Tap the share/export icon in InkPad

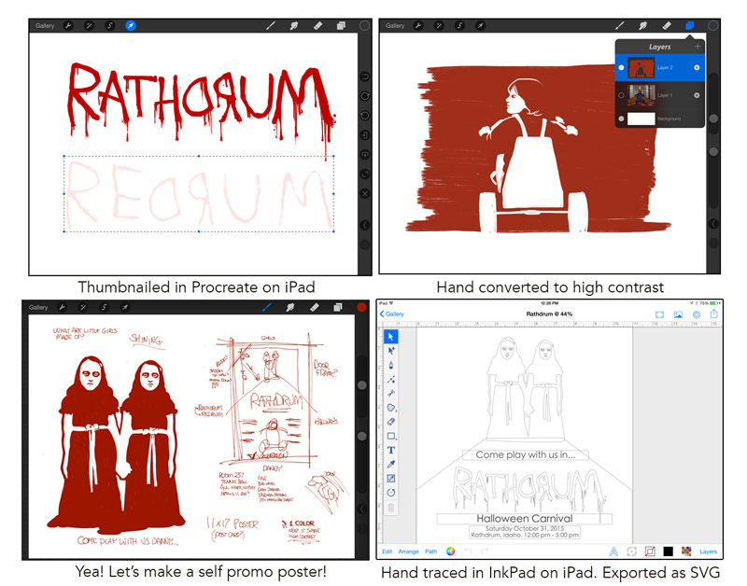713,314
